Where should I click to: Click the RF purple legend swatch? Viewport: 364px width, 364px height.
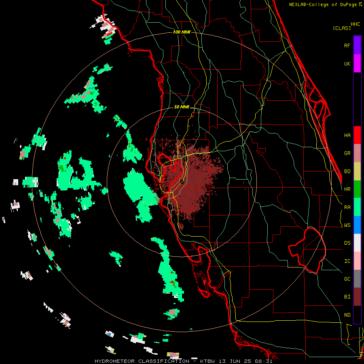click(357, 45)
